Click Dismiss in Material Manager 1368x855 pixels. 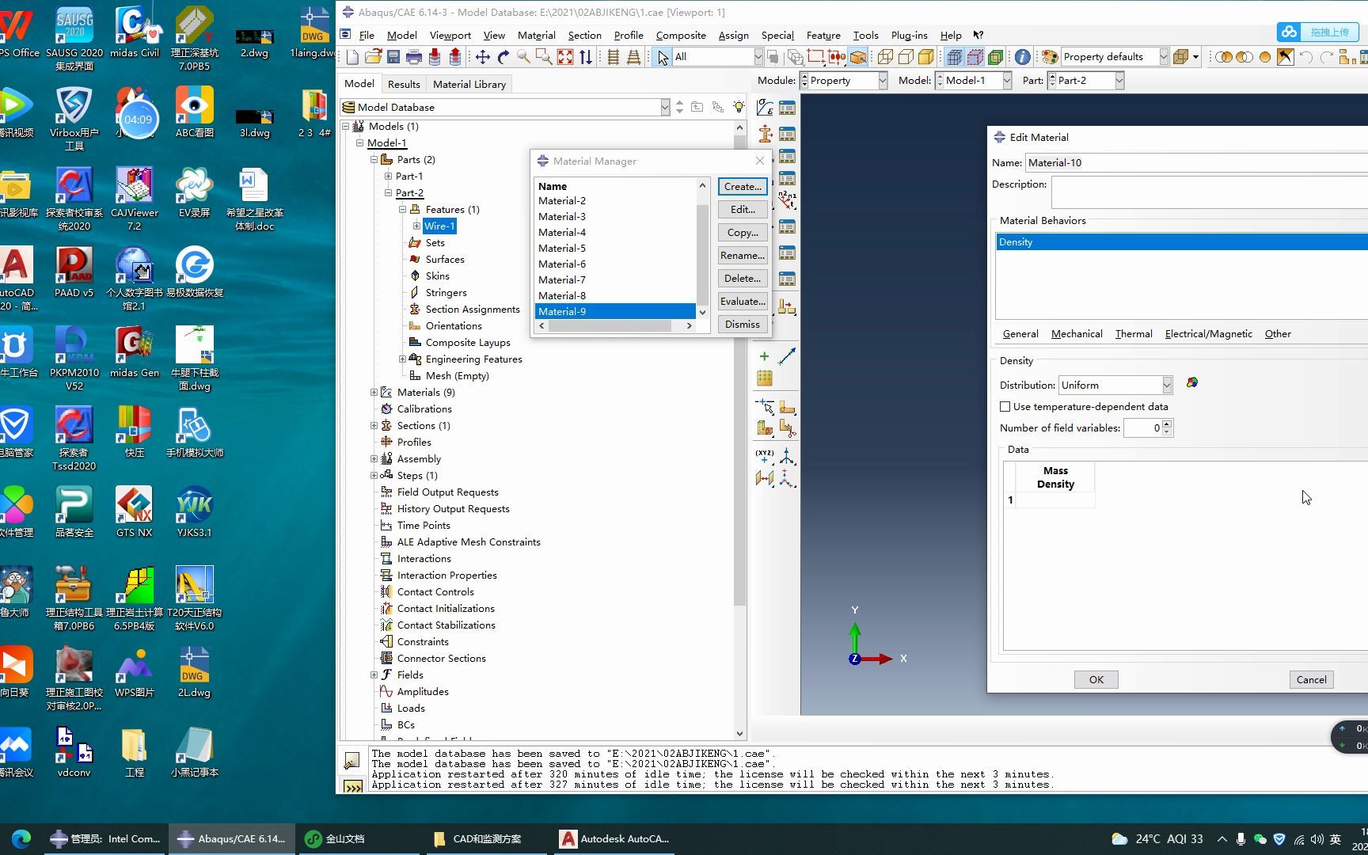click(x=743, y=325)
